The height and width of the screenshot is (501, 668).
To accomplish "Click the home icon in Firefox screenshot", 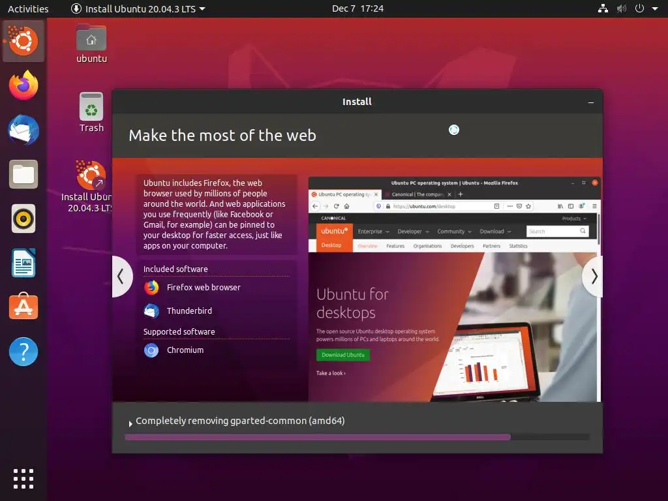I will pyautogui.click(x=347, y=206).
